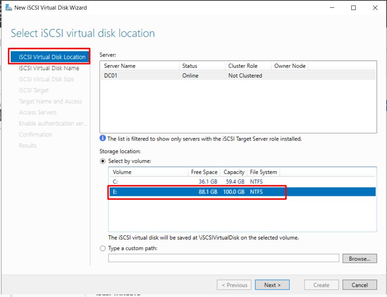Maximize the wizard window
The image size is (387, 297).
tap(353, 8)
